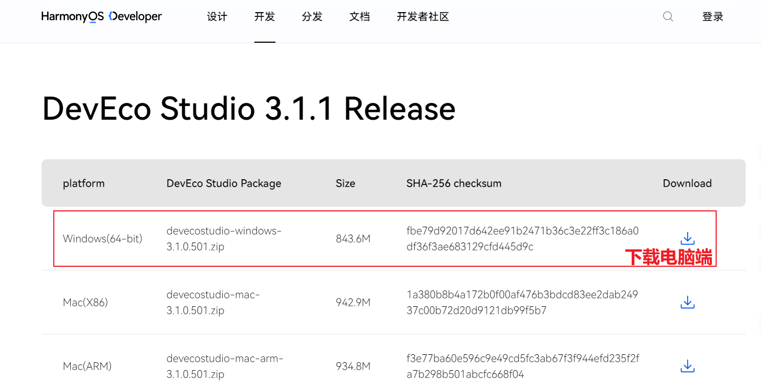Open the 分发 menu
The height and width of the screenshot is (387, 761).
pyautogui.click(x=312, y=17)
